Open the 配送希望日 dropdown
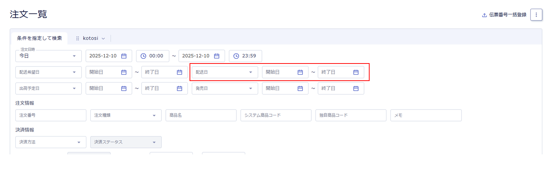The width and height of the screenshot is (550, 177). [x=48, y=72]
